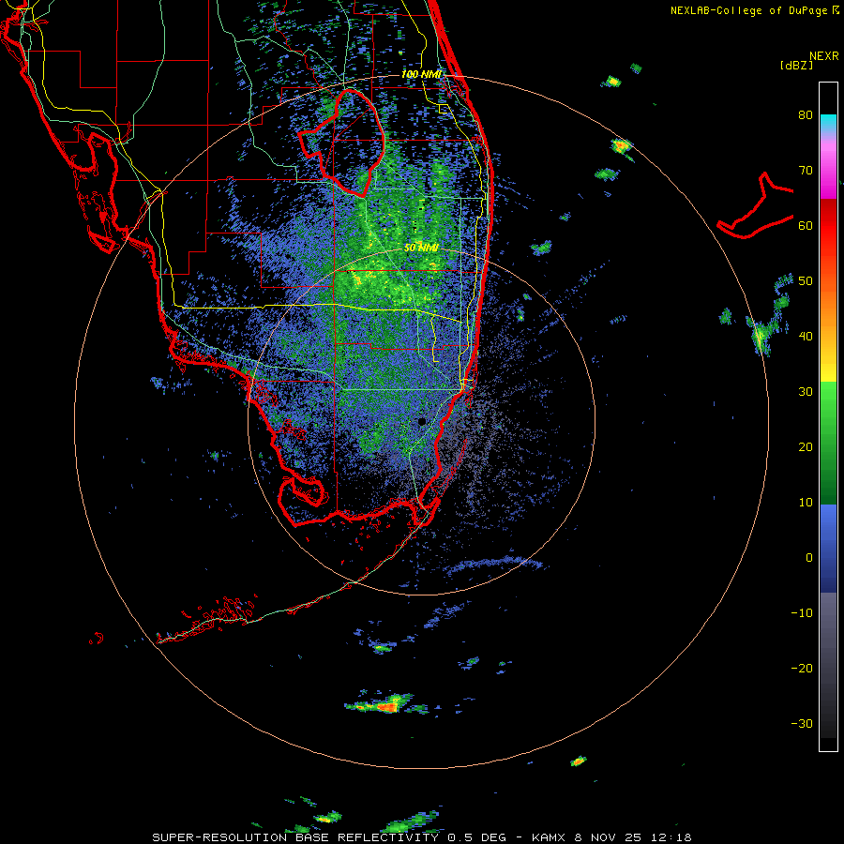Screen dimensions: 844x844
Task: Click the positive 10 value on dBZ scale
Action: click(x=806, y=503)
